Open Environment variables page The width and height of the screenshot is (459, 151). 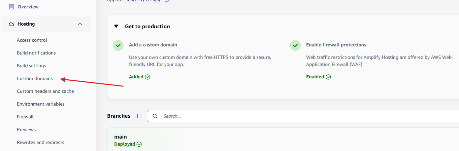[41, 104]
